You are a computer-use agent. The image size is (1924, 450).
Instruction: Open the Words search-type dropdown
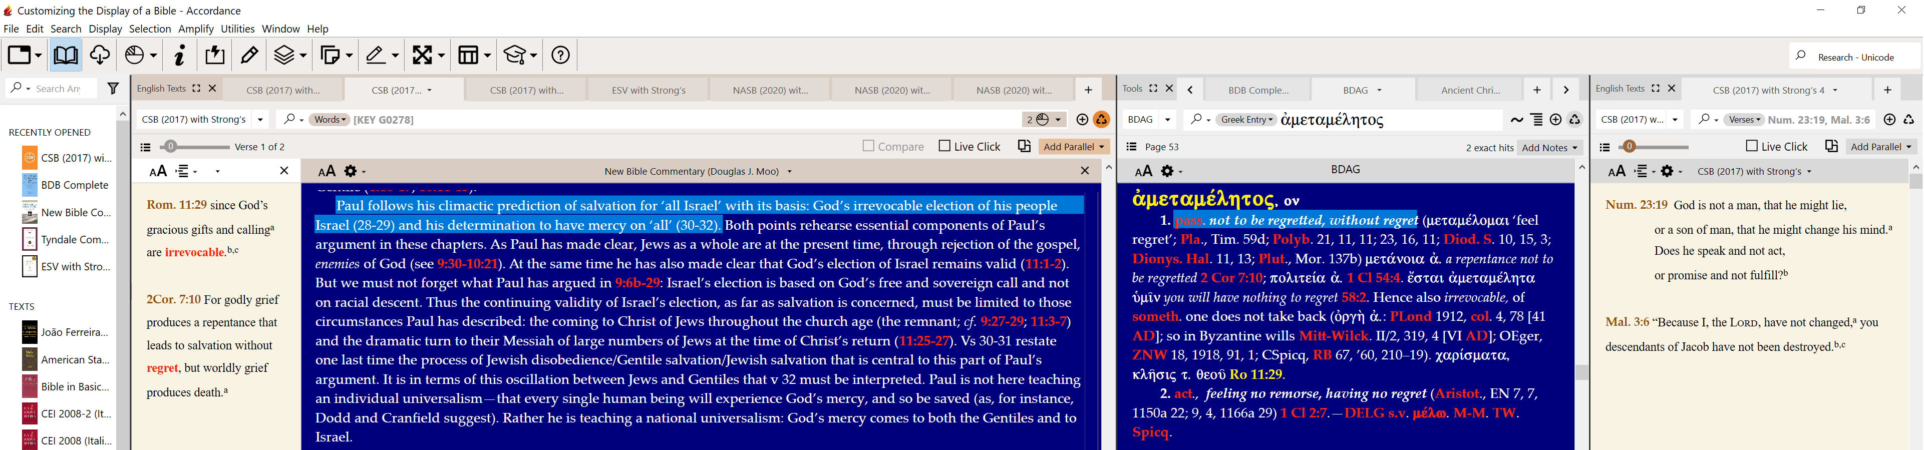pyautogui.click(x=330, y=120)
